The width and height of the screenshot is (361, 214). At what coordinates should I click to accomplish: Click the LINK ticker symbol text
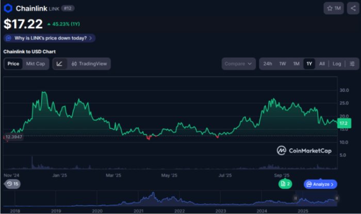pos(54,9)
